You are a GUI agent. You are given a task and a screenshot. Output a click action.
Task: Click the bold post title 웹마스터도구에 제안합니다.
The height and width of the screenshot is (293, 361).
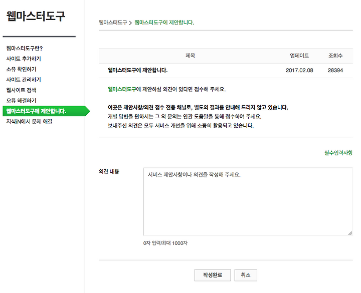tap(138, 70)
